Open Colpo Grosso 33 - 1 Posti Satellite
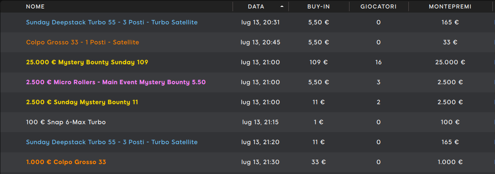Image resolution: width=495 pixels, height=174 pixels. (82, 42)
